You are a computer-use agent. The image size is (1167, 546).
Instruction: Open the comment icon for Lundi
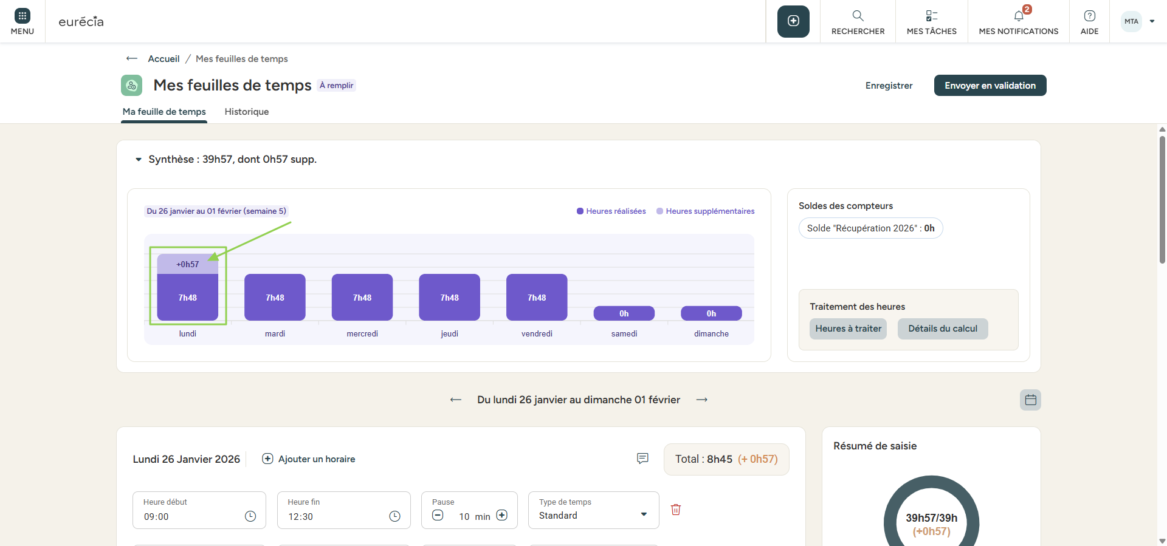[642, 459]
